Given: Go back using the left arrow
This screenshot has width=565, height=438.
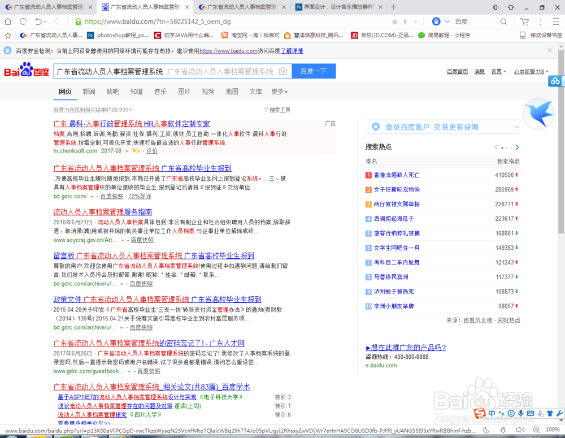Looking at the screenshot, I should 56,21.
